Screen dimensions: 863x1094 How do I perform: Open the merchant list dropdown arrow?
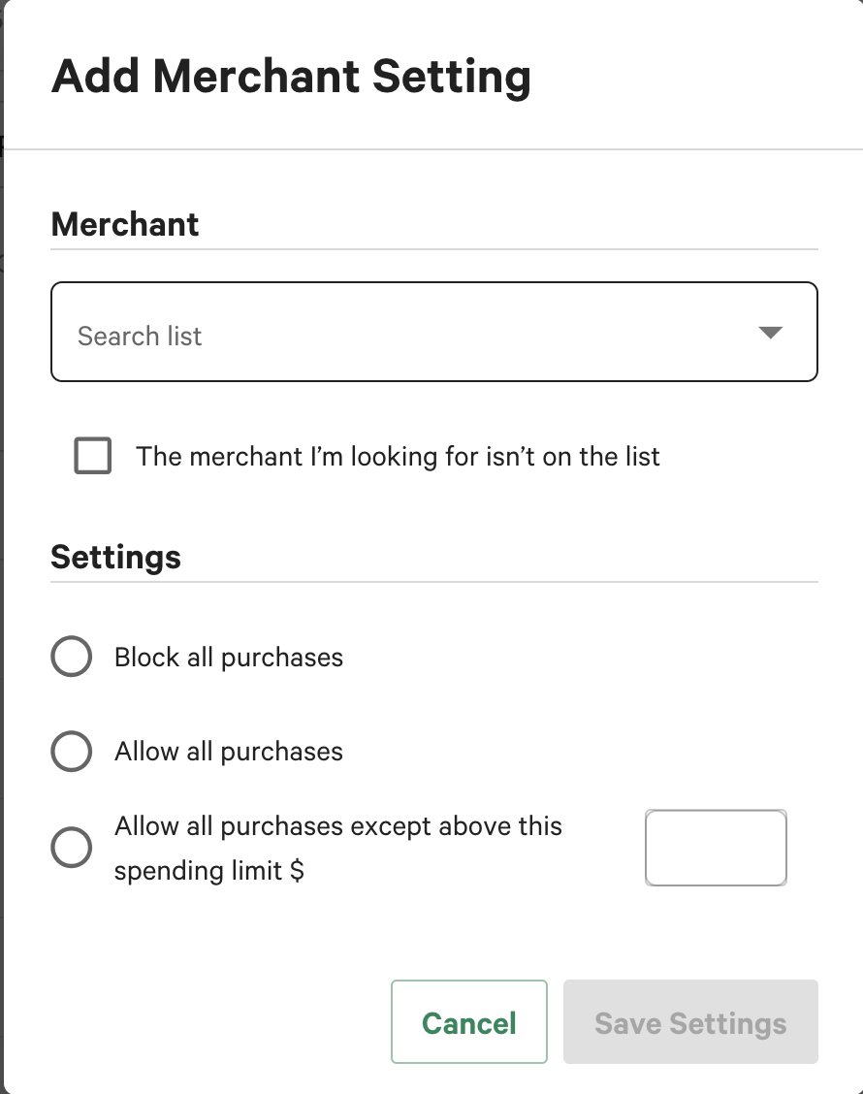[x=770, y=333]
